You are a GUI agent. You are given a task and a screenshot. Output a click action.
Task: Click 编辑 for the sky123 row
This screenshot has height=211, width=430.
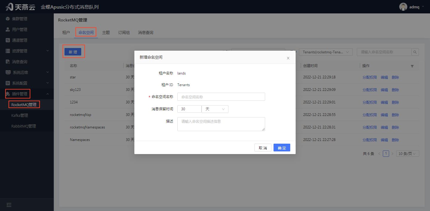point(384,90)
